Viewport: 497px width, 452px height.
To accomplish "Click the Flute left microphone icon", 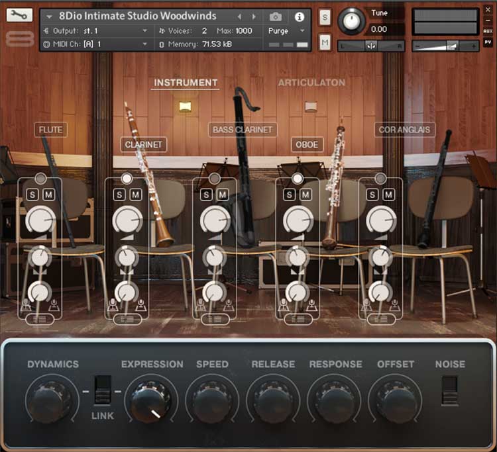I will [26, 306].
